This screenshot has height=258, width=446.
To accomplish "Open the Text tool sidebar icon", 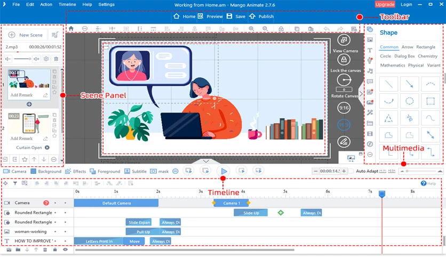I will pos(370,50).
